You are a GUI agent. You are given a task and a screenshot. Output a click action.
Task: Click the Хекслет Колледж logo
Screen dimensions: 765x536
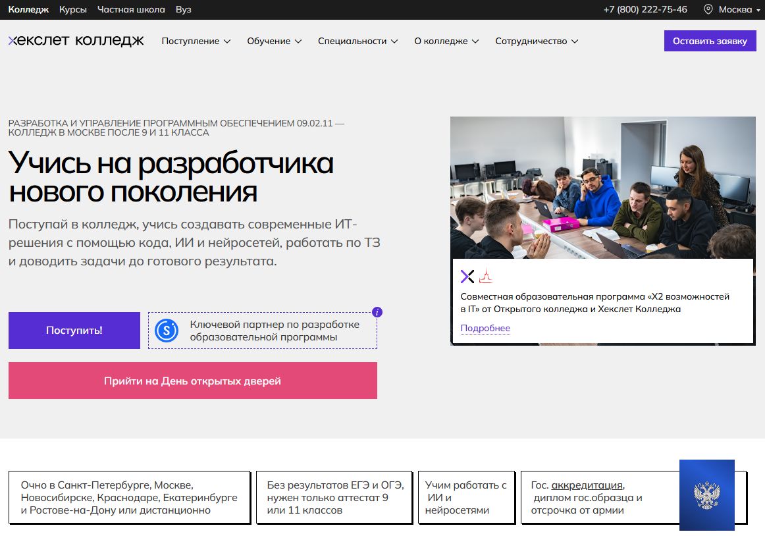tap(76, 41)
